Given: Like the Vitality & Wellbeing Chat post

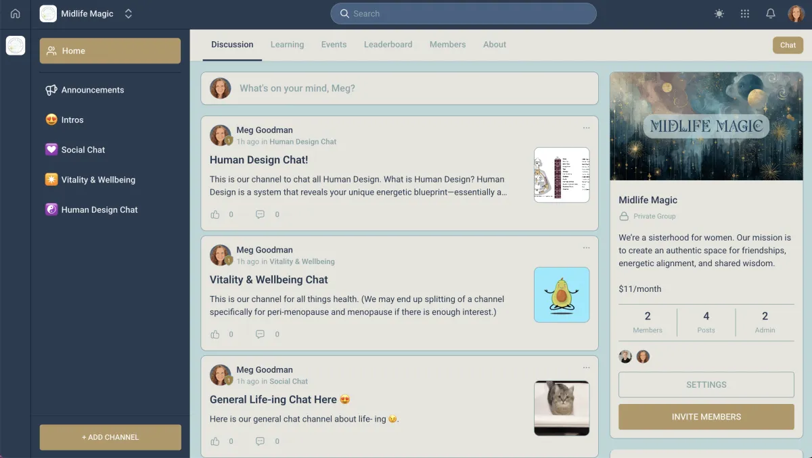Looking at the screenshot, I should pos(215,334).
